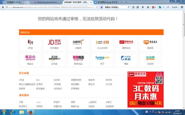This screenshot has height=115, width=185.
Task: Open the downloads arrow icon
Action: 143,7
